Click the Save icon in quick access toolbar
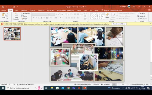Image resolution: width=152 pixels, height=95 pixels. click(x=3, y=7)
